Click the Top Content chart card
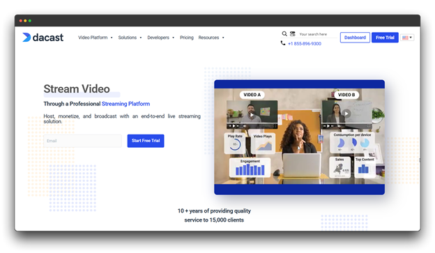 click(x=365, y=167)
